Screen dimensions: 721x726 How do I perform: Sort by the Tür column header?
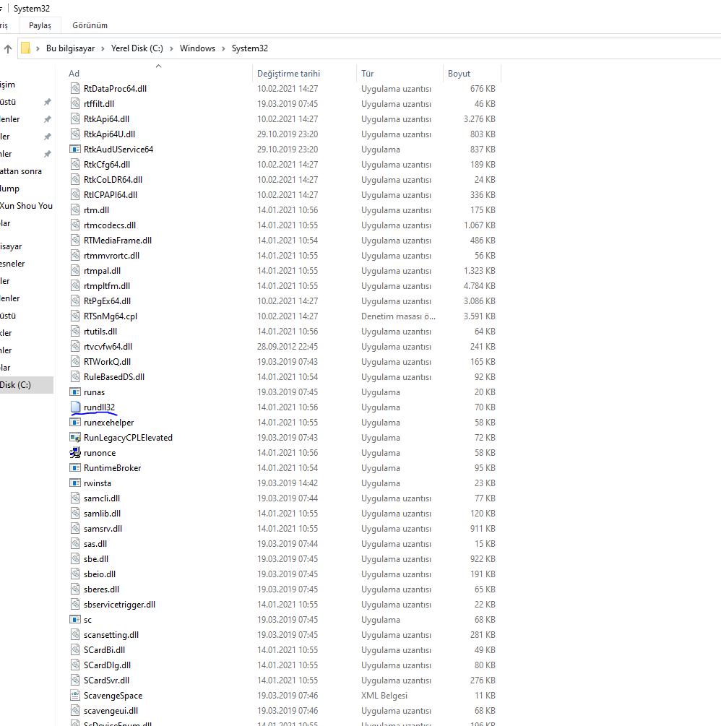[367, 74]
